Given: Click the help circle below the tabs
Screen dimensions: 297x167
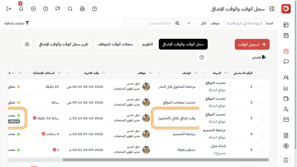Looking at the screenshot, I should (202, 57).
